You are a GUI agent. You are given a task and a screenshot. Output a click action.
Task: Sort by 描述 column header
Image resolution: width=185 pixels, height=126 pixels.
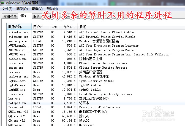click(131, 27)
